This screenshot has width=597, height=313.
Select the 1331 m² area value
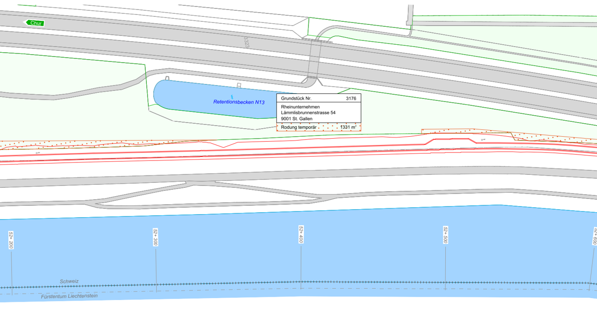pyautogui.click(x=348, y=127)
